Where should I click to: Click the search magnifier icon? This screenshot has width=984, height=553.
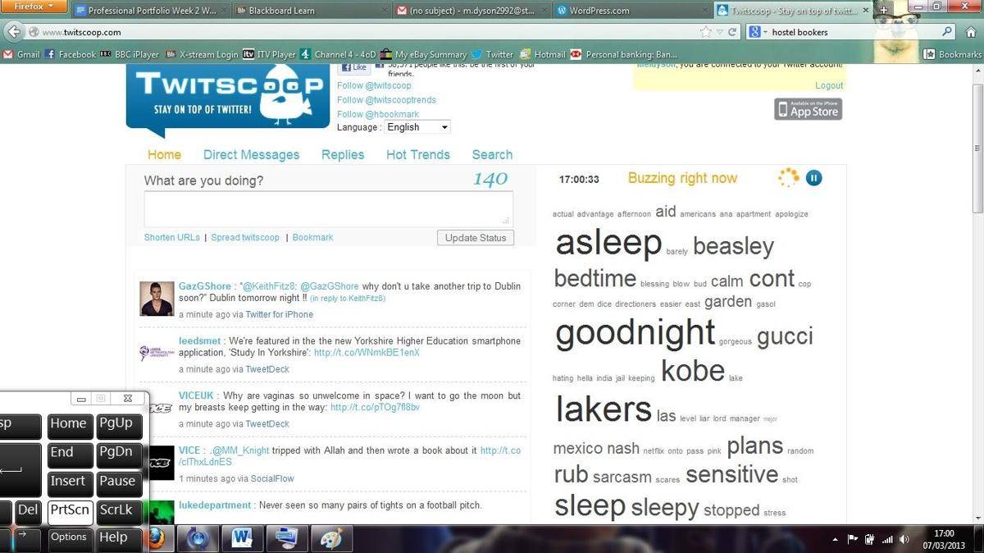[x=948, y=32]
